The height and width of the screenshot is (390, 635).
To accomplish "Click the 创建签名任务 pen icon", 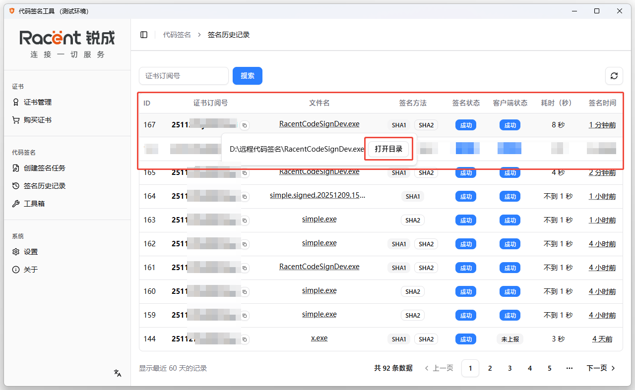I will click(x=16, y=168).
